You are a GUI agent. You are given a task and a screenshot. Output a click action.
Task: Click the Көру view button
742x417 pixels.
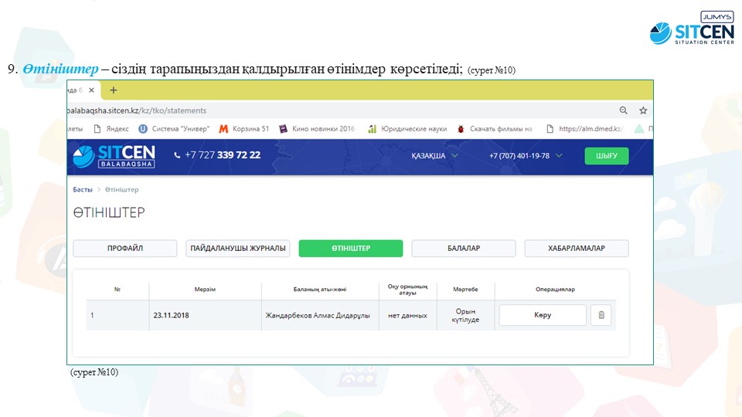coord(542,315)
